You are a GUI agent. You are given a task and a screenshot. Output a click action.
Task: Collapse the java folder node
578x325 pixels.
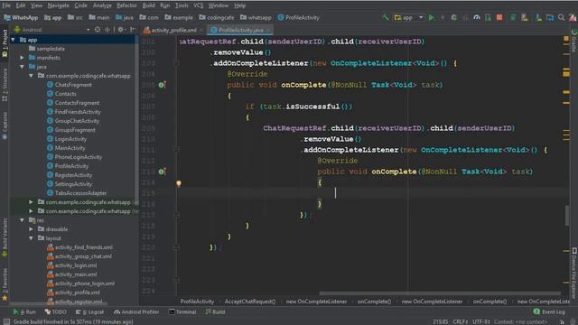coord(22,67)
